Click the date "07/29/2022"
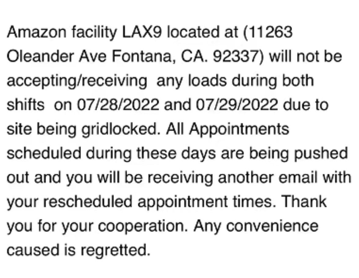The height and width of the screenshot is (278, 359). pos(237,105)
